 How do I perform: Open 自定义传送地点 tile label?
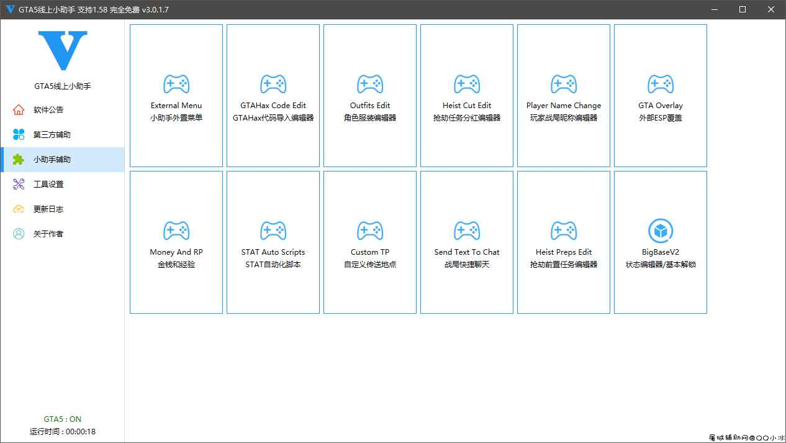pos(370,264)
